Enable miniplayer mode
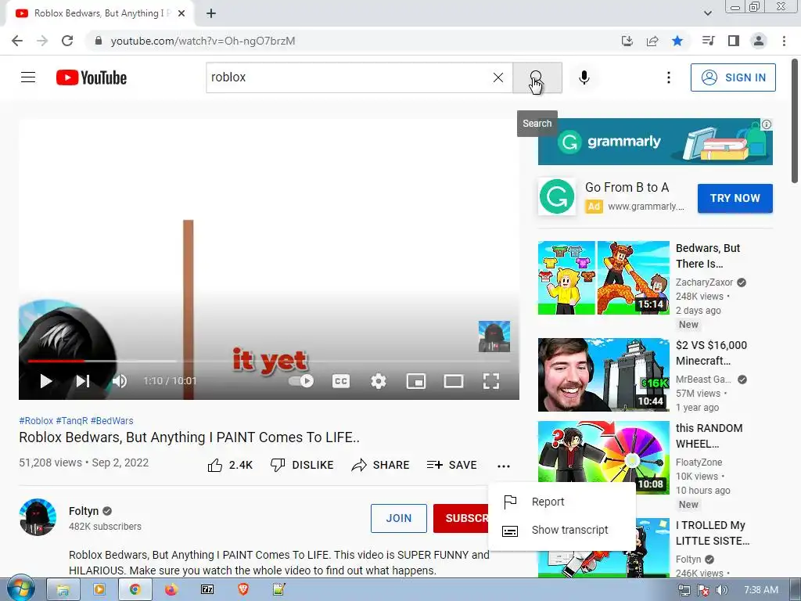801x601 pixels. click(416, 381)
